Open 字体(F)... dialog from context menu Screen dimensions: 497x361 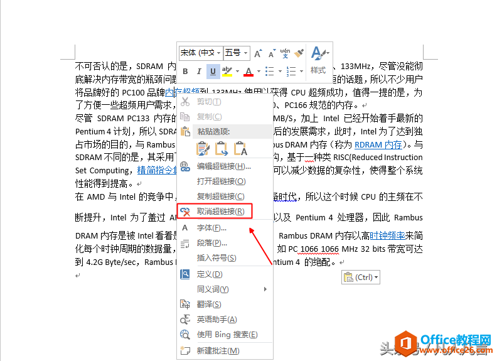225,228
